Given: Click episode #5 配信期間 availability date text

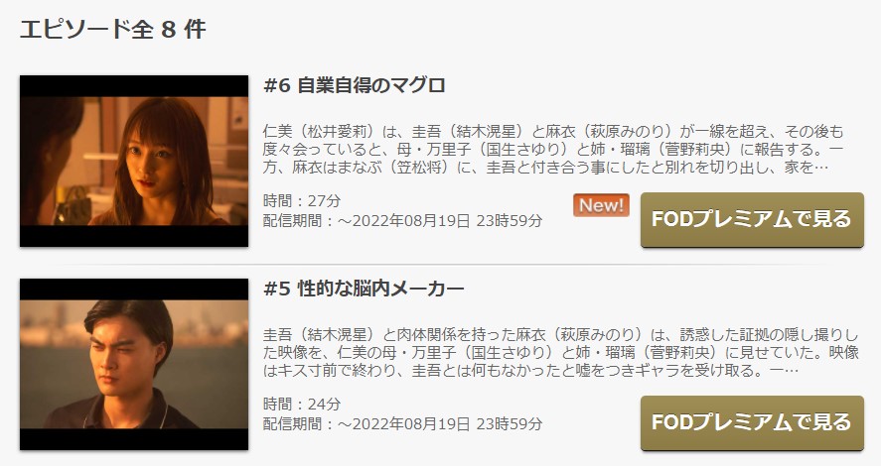Looking at the screenshot, I should pos(403,423).
